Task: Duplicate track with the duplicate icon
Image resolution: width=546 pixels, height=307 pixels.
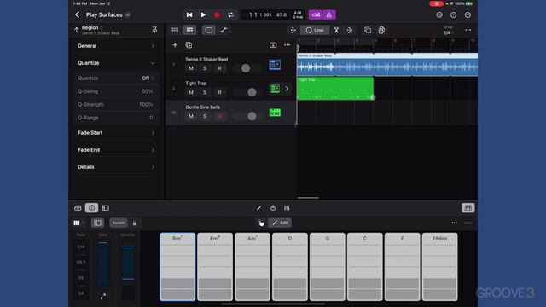Action: pyautogui.click(x=189, y=45)
